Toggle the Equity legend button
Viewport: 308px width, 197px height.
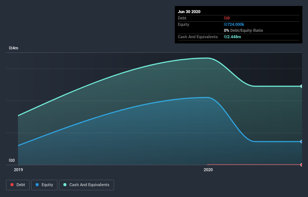[44, 185]
